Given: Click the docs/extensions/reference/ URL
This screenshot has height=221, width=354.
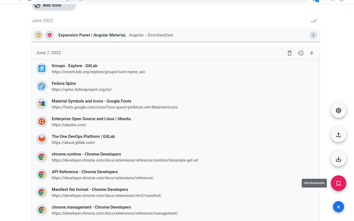Looking at the screenshot, I should pyautogui.click(x=103, y=178).
